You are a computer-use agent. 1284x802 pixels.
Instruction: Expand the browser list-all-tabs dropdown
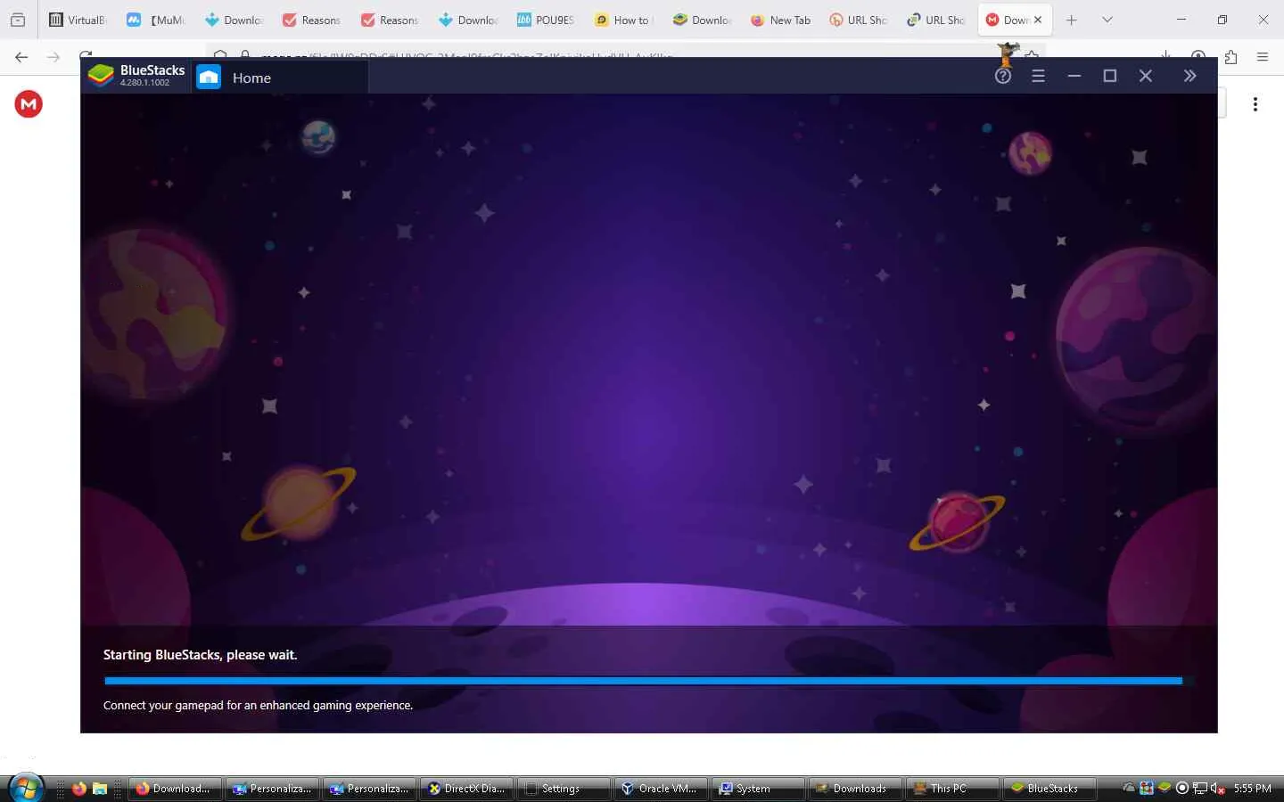pos(1107,20)
